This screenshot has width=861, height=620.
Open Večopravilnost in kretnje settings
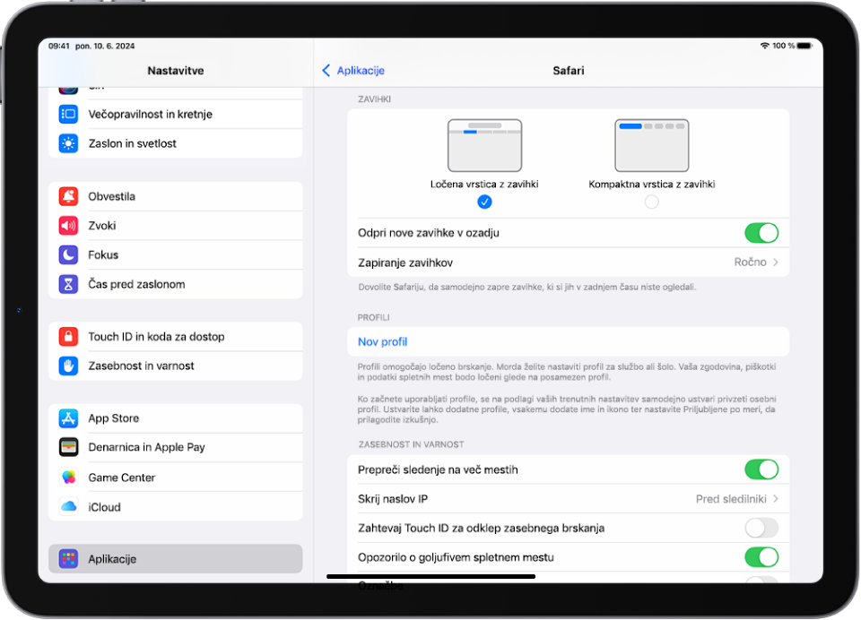point(176,114)
